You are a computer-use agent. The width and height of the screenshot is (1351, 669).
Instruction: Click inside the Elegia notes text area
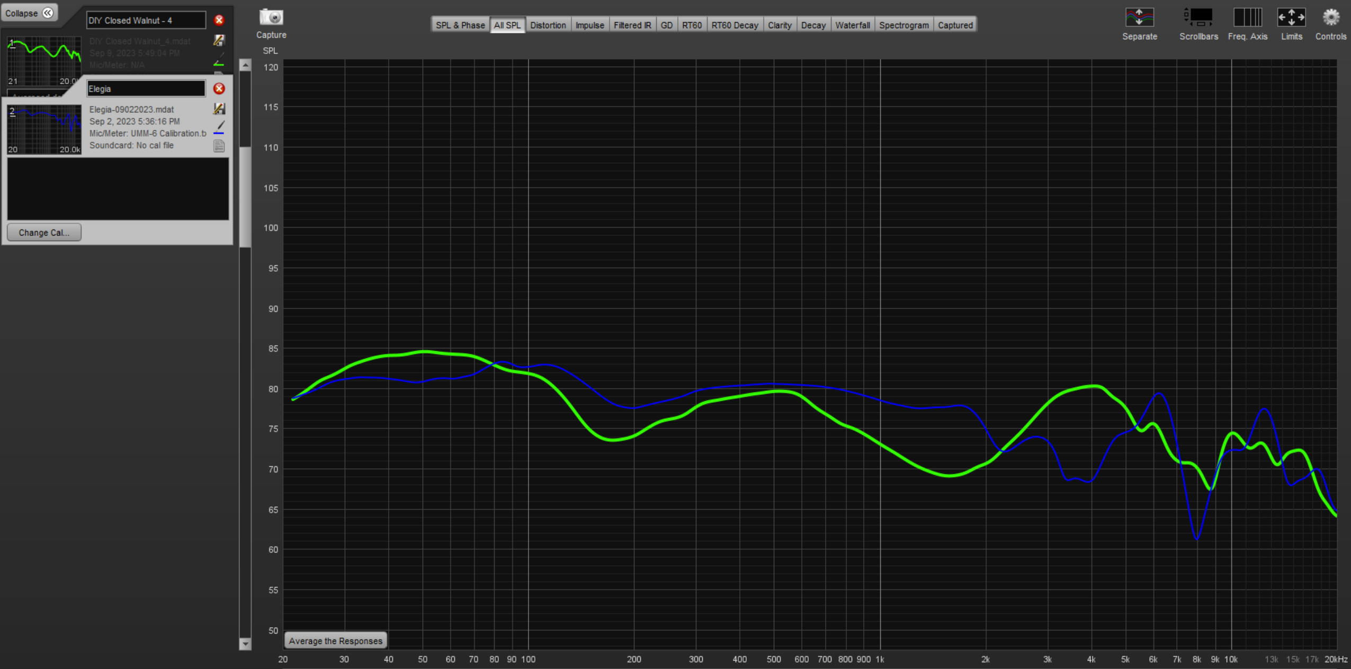(x=118, y=189)
